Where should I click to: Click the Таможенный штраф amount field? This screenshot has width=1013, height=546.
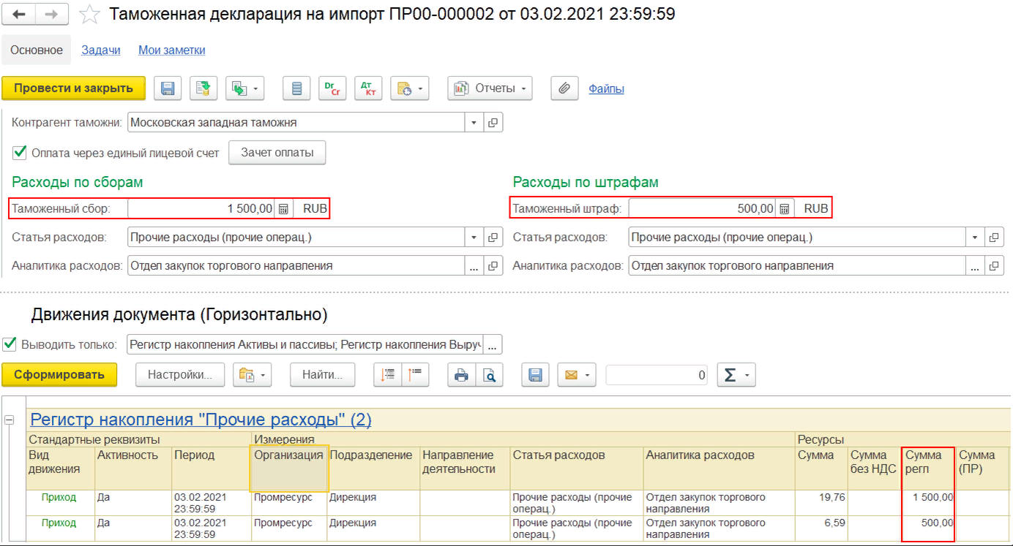(702, 209)
